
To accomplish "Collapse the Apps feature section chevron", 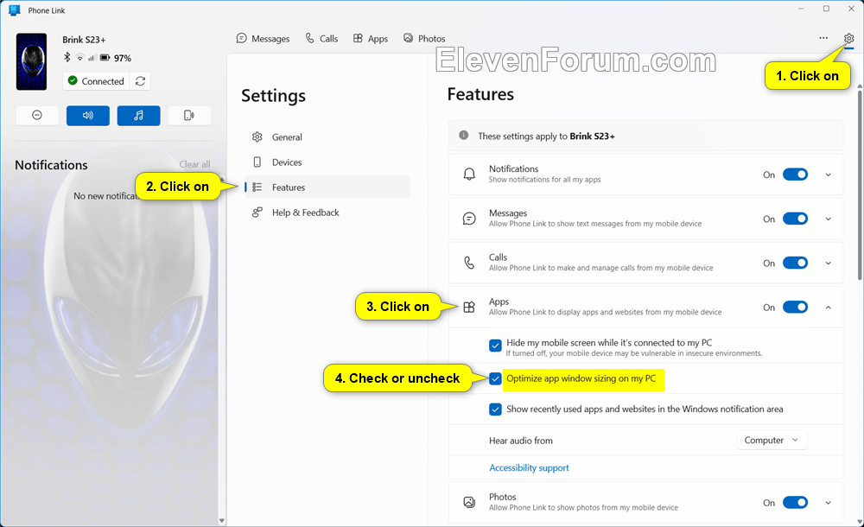I will (x=829, y=307).
